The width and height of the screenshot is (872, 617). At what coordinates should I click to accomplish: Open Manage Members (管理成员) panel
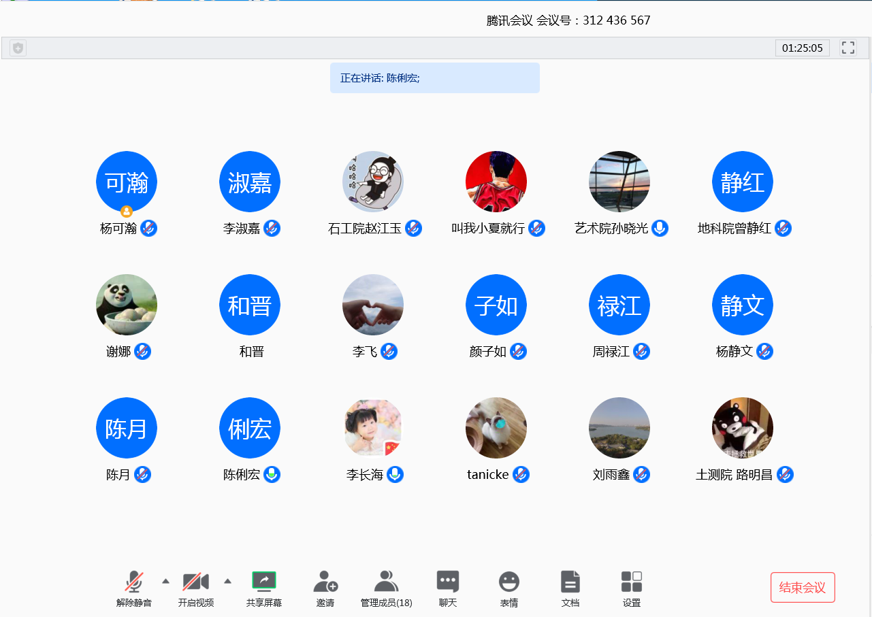click(386, 582)
